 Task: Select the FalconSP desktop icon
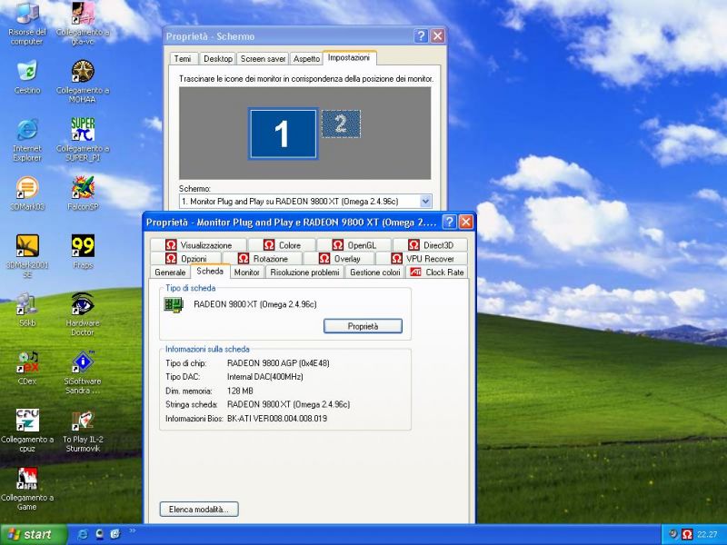click(83, 193)
